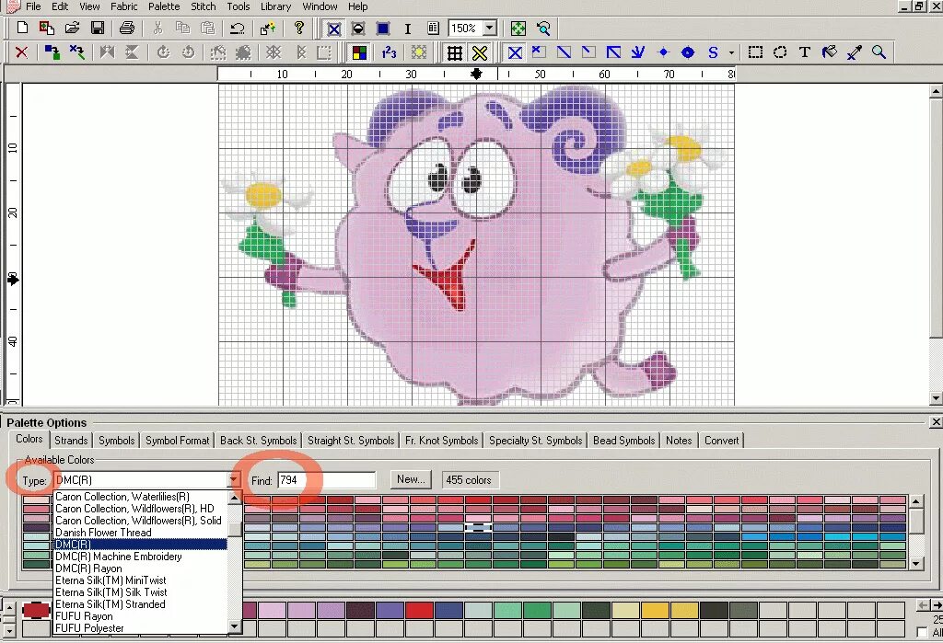The height and width of the screenshot is (643, 943).
Task: Choose Danish Flower Thread from list
Action: (x=103, y=532)
